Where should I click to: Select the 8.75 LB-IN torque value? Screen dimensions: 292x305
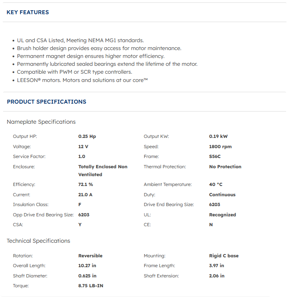tap(91, 286)
